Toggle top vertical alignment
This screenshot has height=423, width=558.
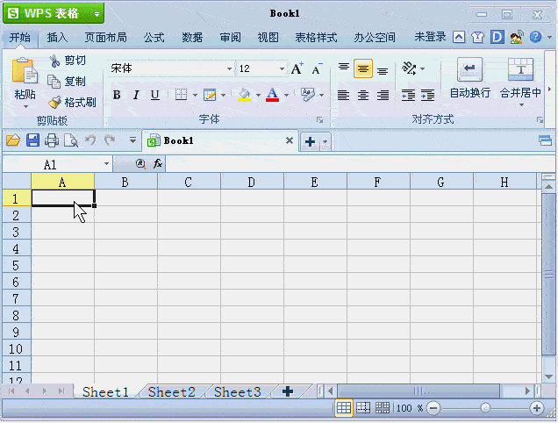coord(343,68)
